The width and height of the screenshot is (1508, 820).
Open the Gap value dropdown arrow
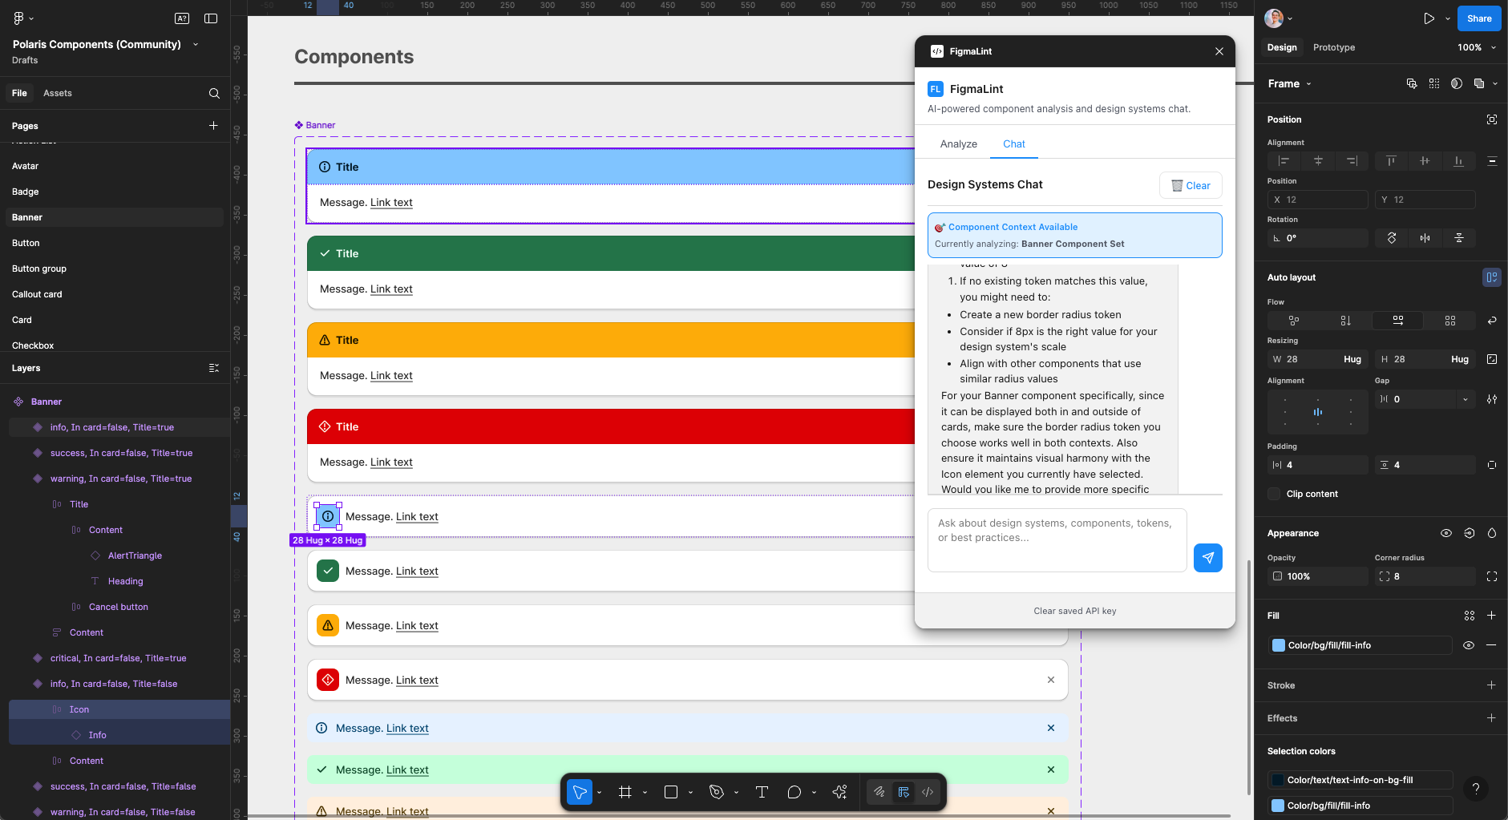[x=1466, y=399]
